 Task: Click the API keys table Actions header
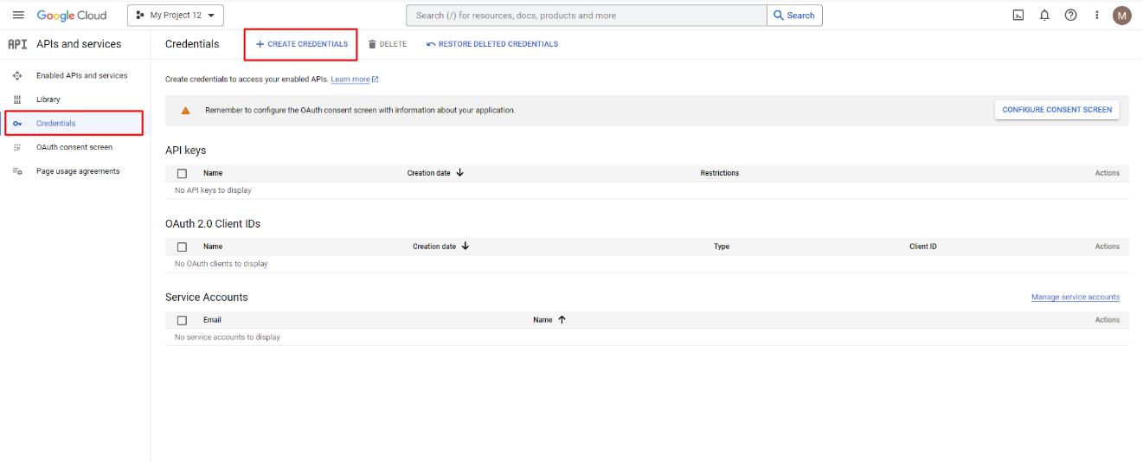(x=1108, y=173)
